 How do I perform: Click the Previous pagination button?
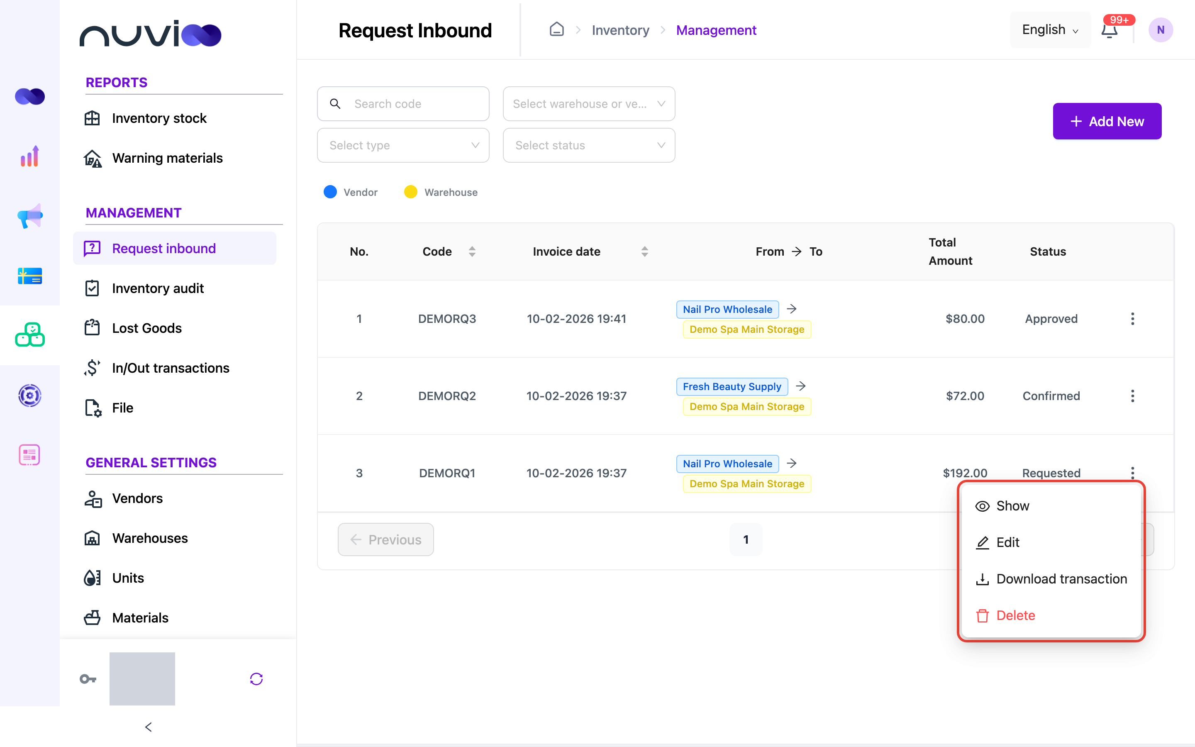[x=385, y=539]
